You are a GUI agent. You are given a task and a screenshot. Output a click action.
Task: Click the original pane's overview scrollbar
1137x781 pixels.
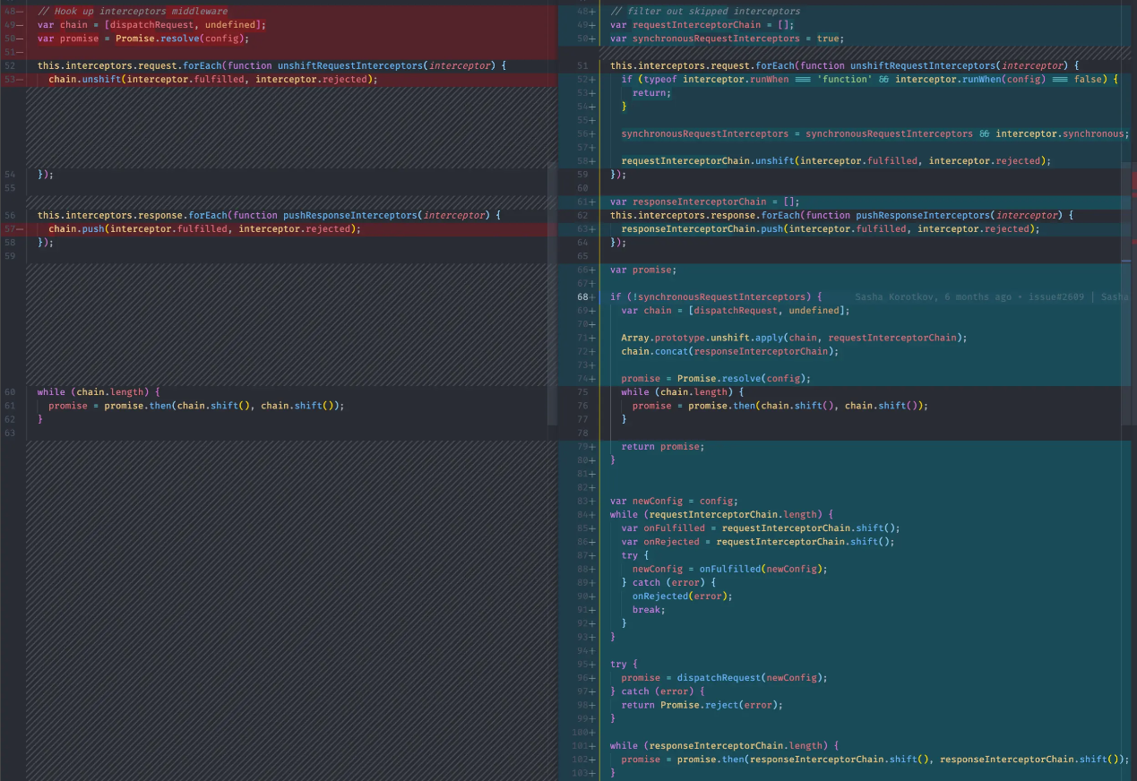pyautogui.click(x=552, y=293)
